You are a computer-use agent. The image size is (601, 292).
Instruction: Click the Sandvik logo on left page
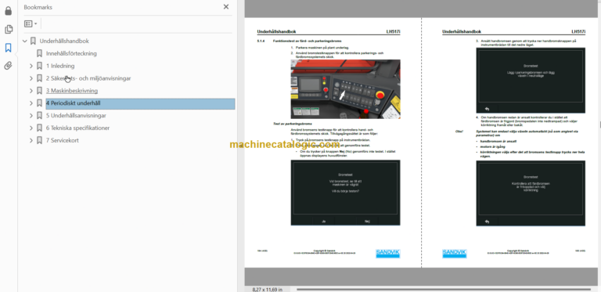point(387,254)
